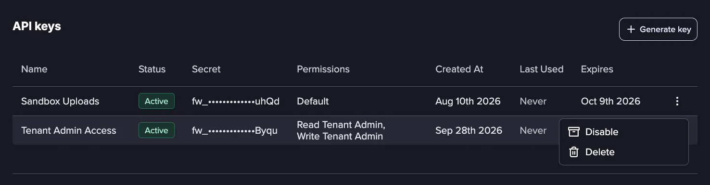Click the Created At column header
This screenshot has height=185, width=710.
coord(459,69)
